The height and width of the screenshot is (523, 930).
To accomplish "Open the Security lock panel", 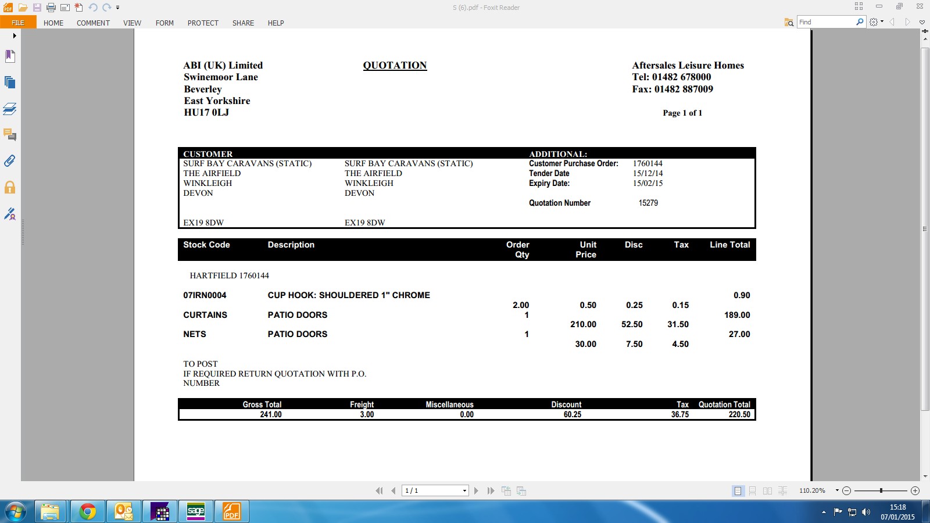I will (10, 187).
